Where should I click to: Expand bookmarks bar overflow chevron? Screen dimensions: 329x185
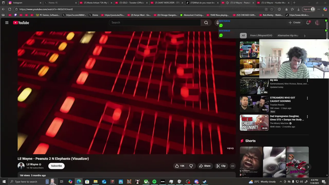click(x=323, y=15)
